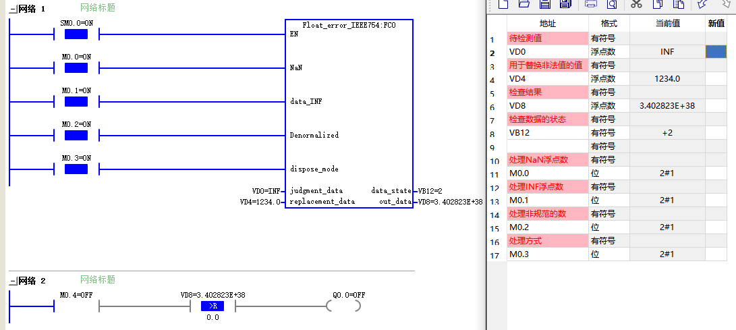
Task: Collapse network 1 with the minus toggle
Action: (x=12, y=9)
